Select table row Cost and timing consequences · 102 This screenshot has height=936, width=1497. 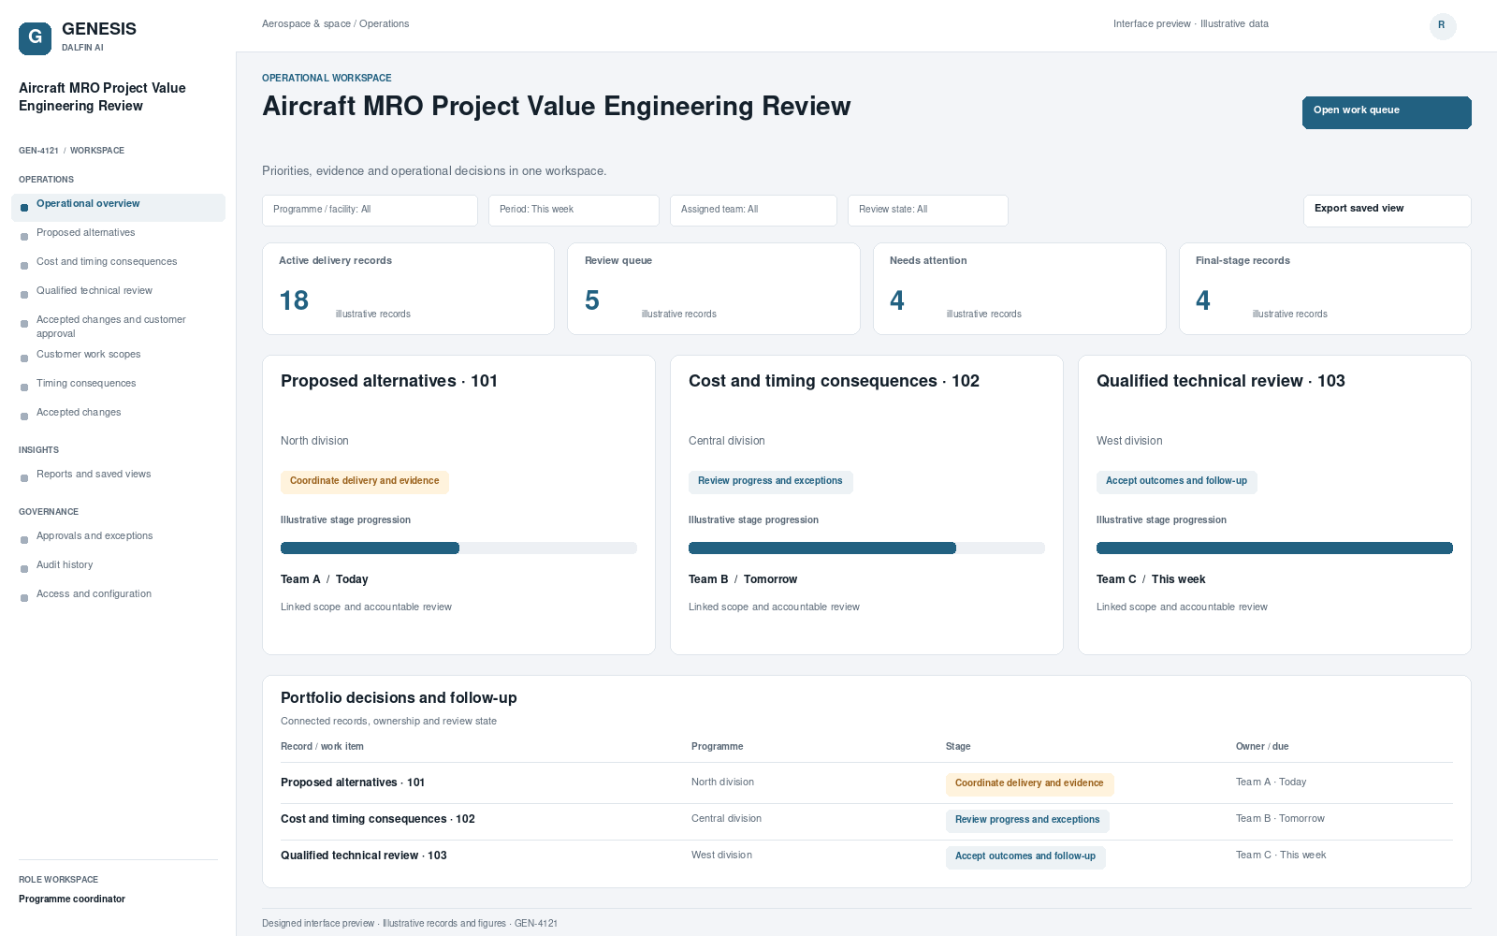pos(866,821)
